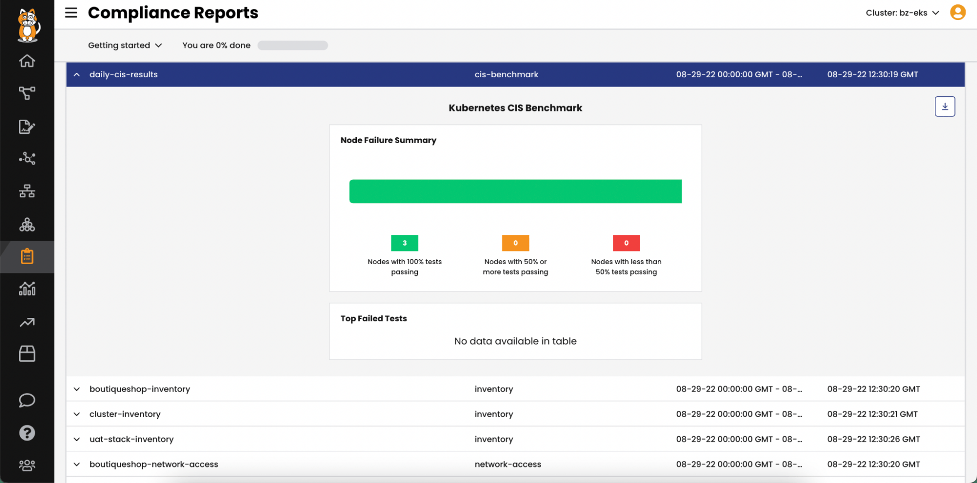Open the trending-arrow Timeline icon
This screenshot has width=977, height=483.
[x=27, y=322]
